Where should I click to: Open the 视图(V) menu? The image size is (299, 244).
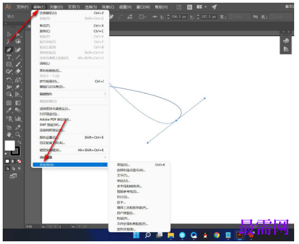(125, 7)
